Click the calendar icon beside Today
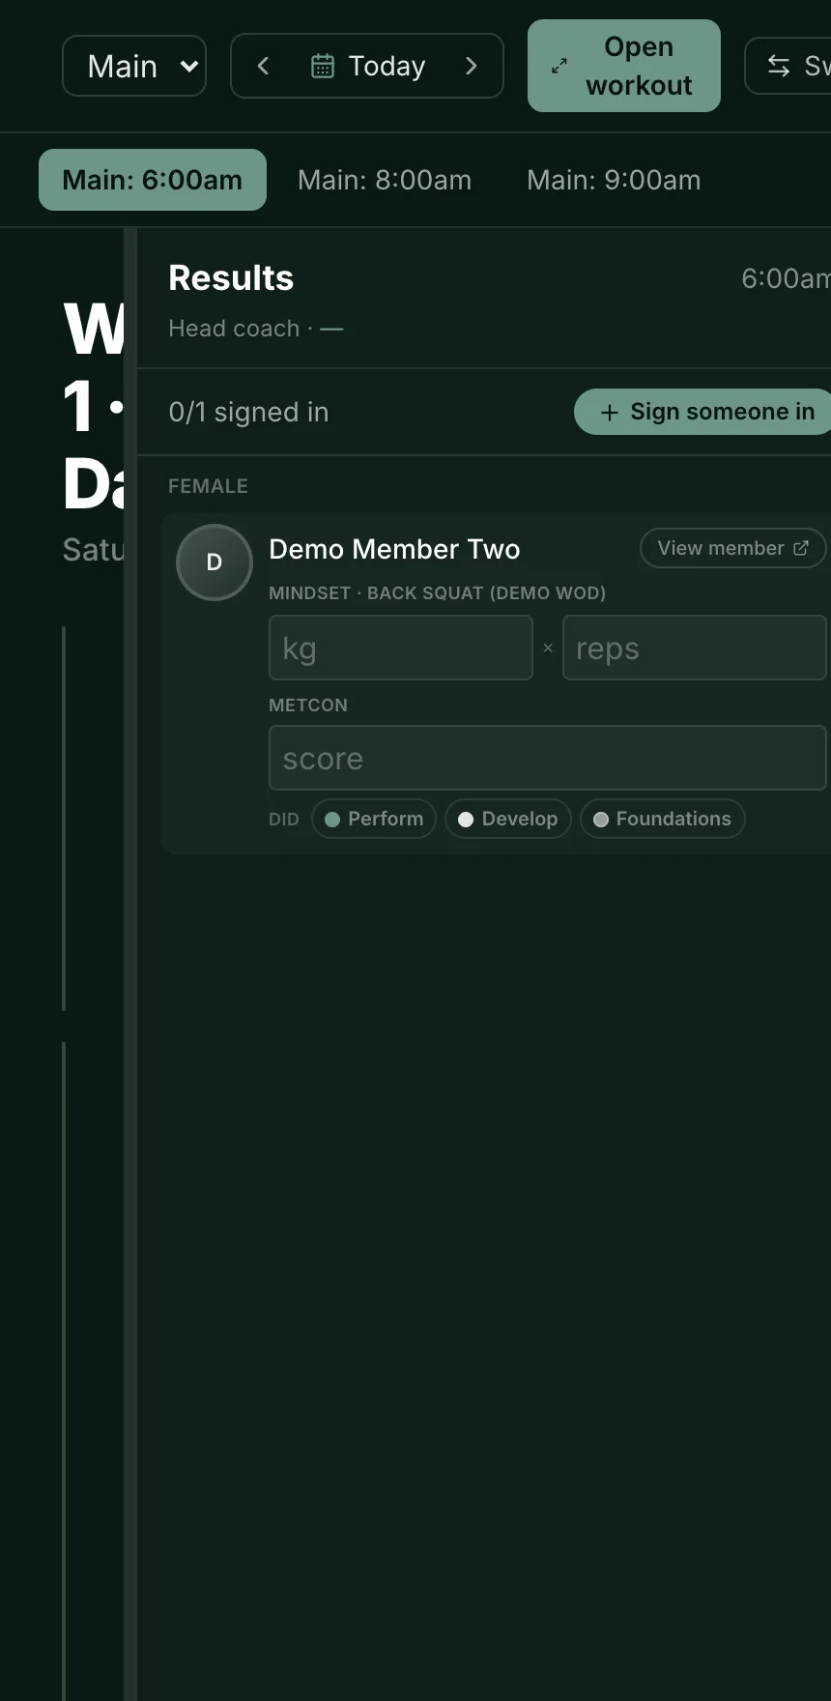The height and width of the screenshot is (1701, 831). point(323,66)
